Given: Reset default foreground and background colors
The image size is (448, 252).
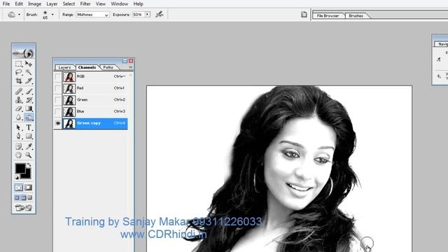Looking at the screenshot, I should coord(17,177).
